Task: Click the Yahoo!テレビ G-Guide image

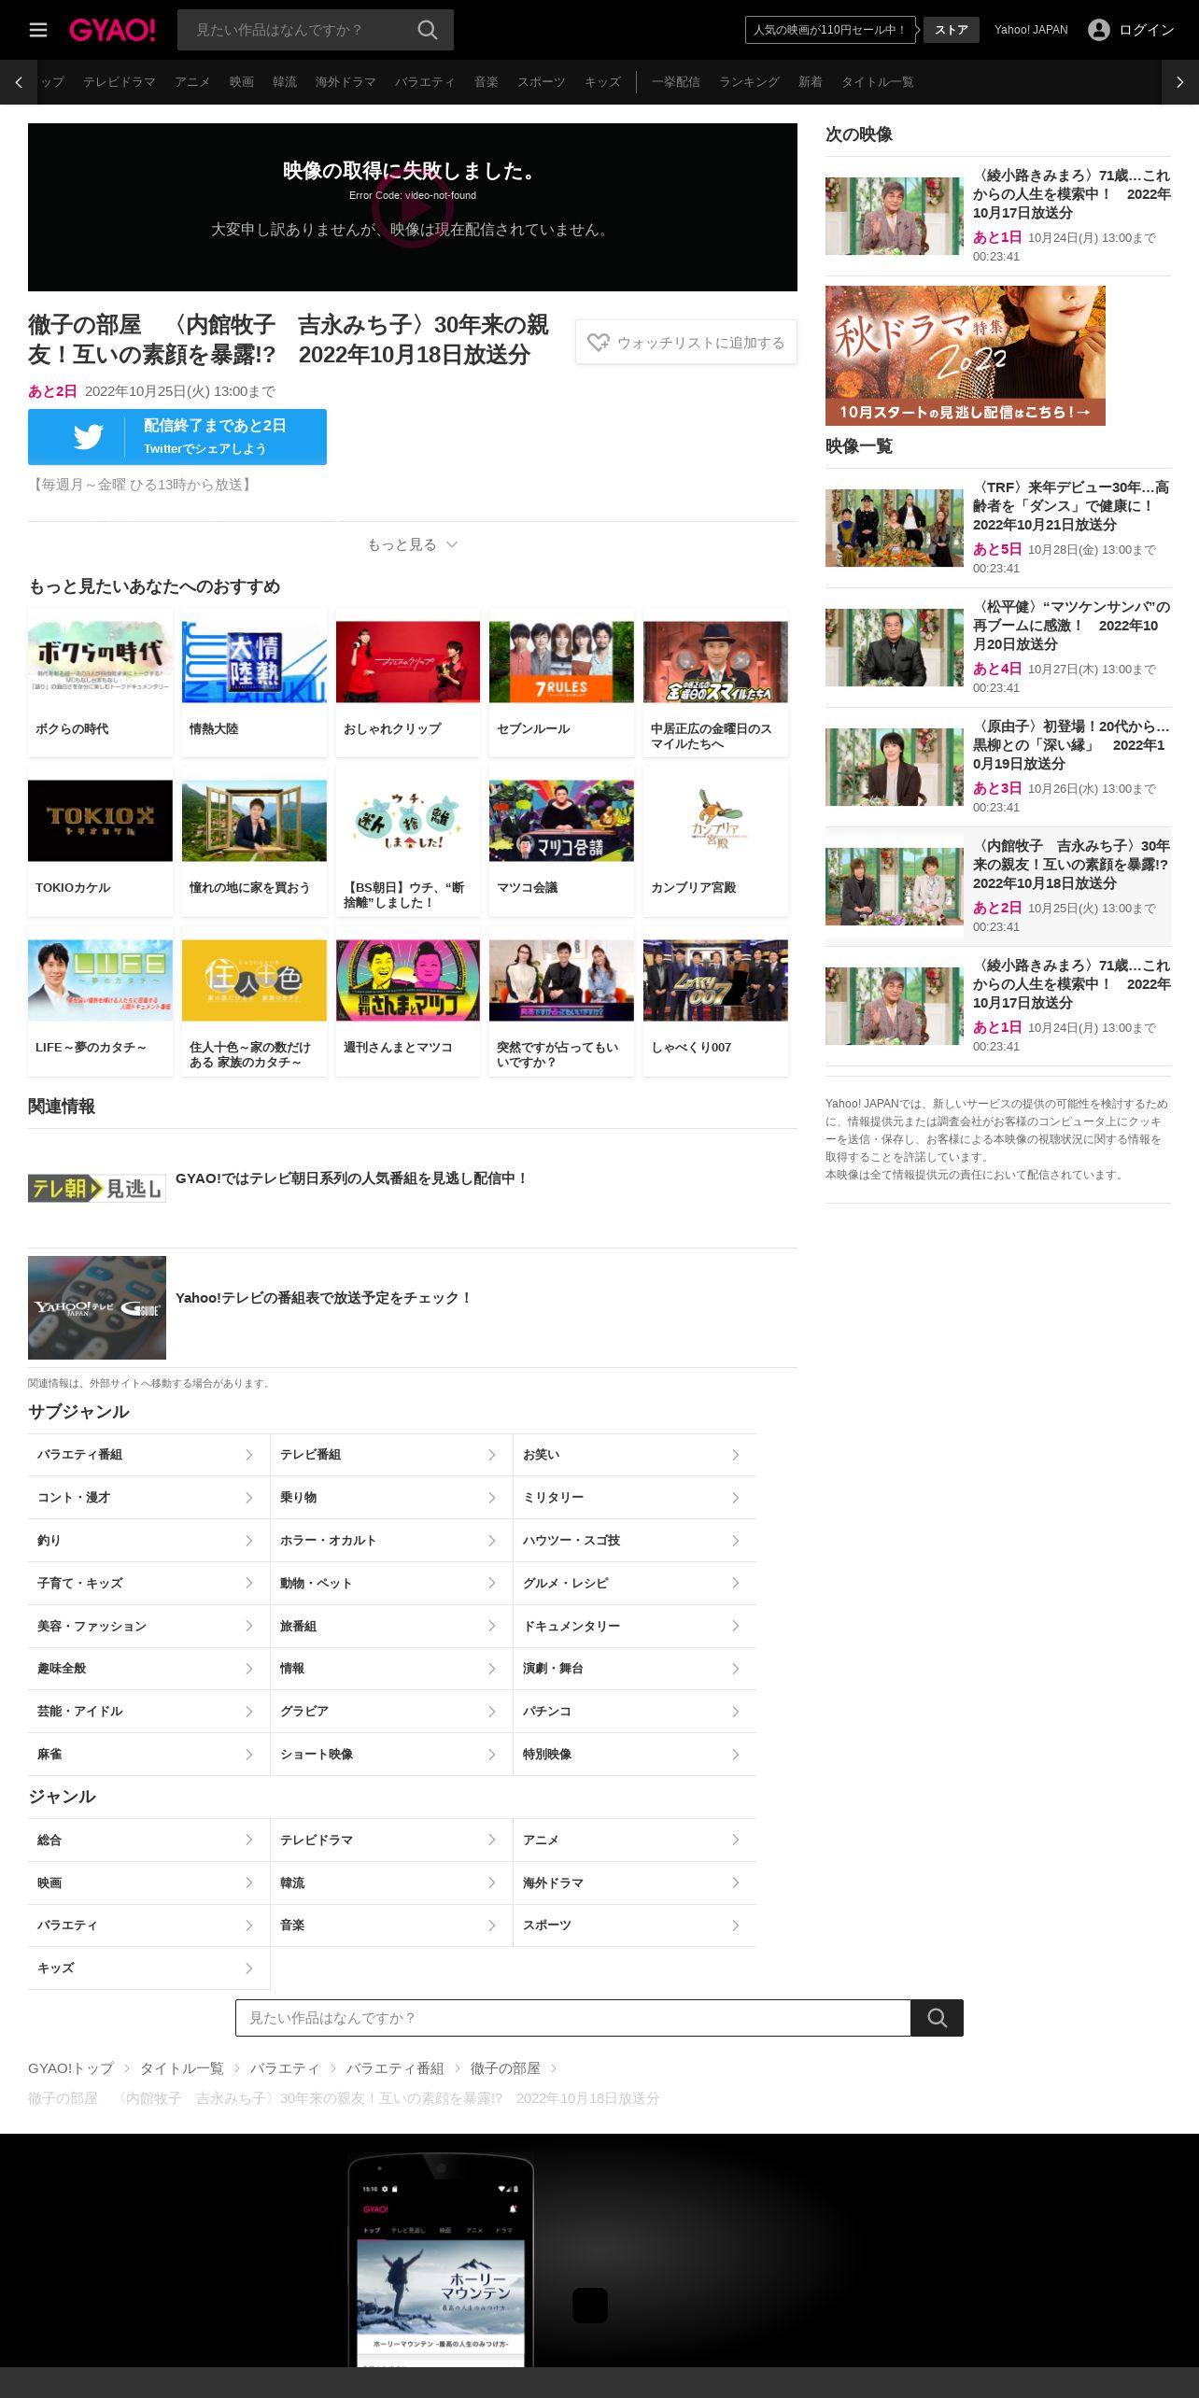Action: tap(97, 1307)
